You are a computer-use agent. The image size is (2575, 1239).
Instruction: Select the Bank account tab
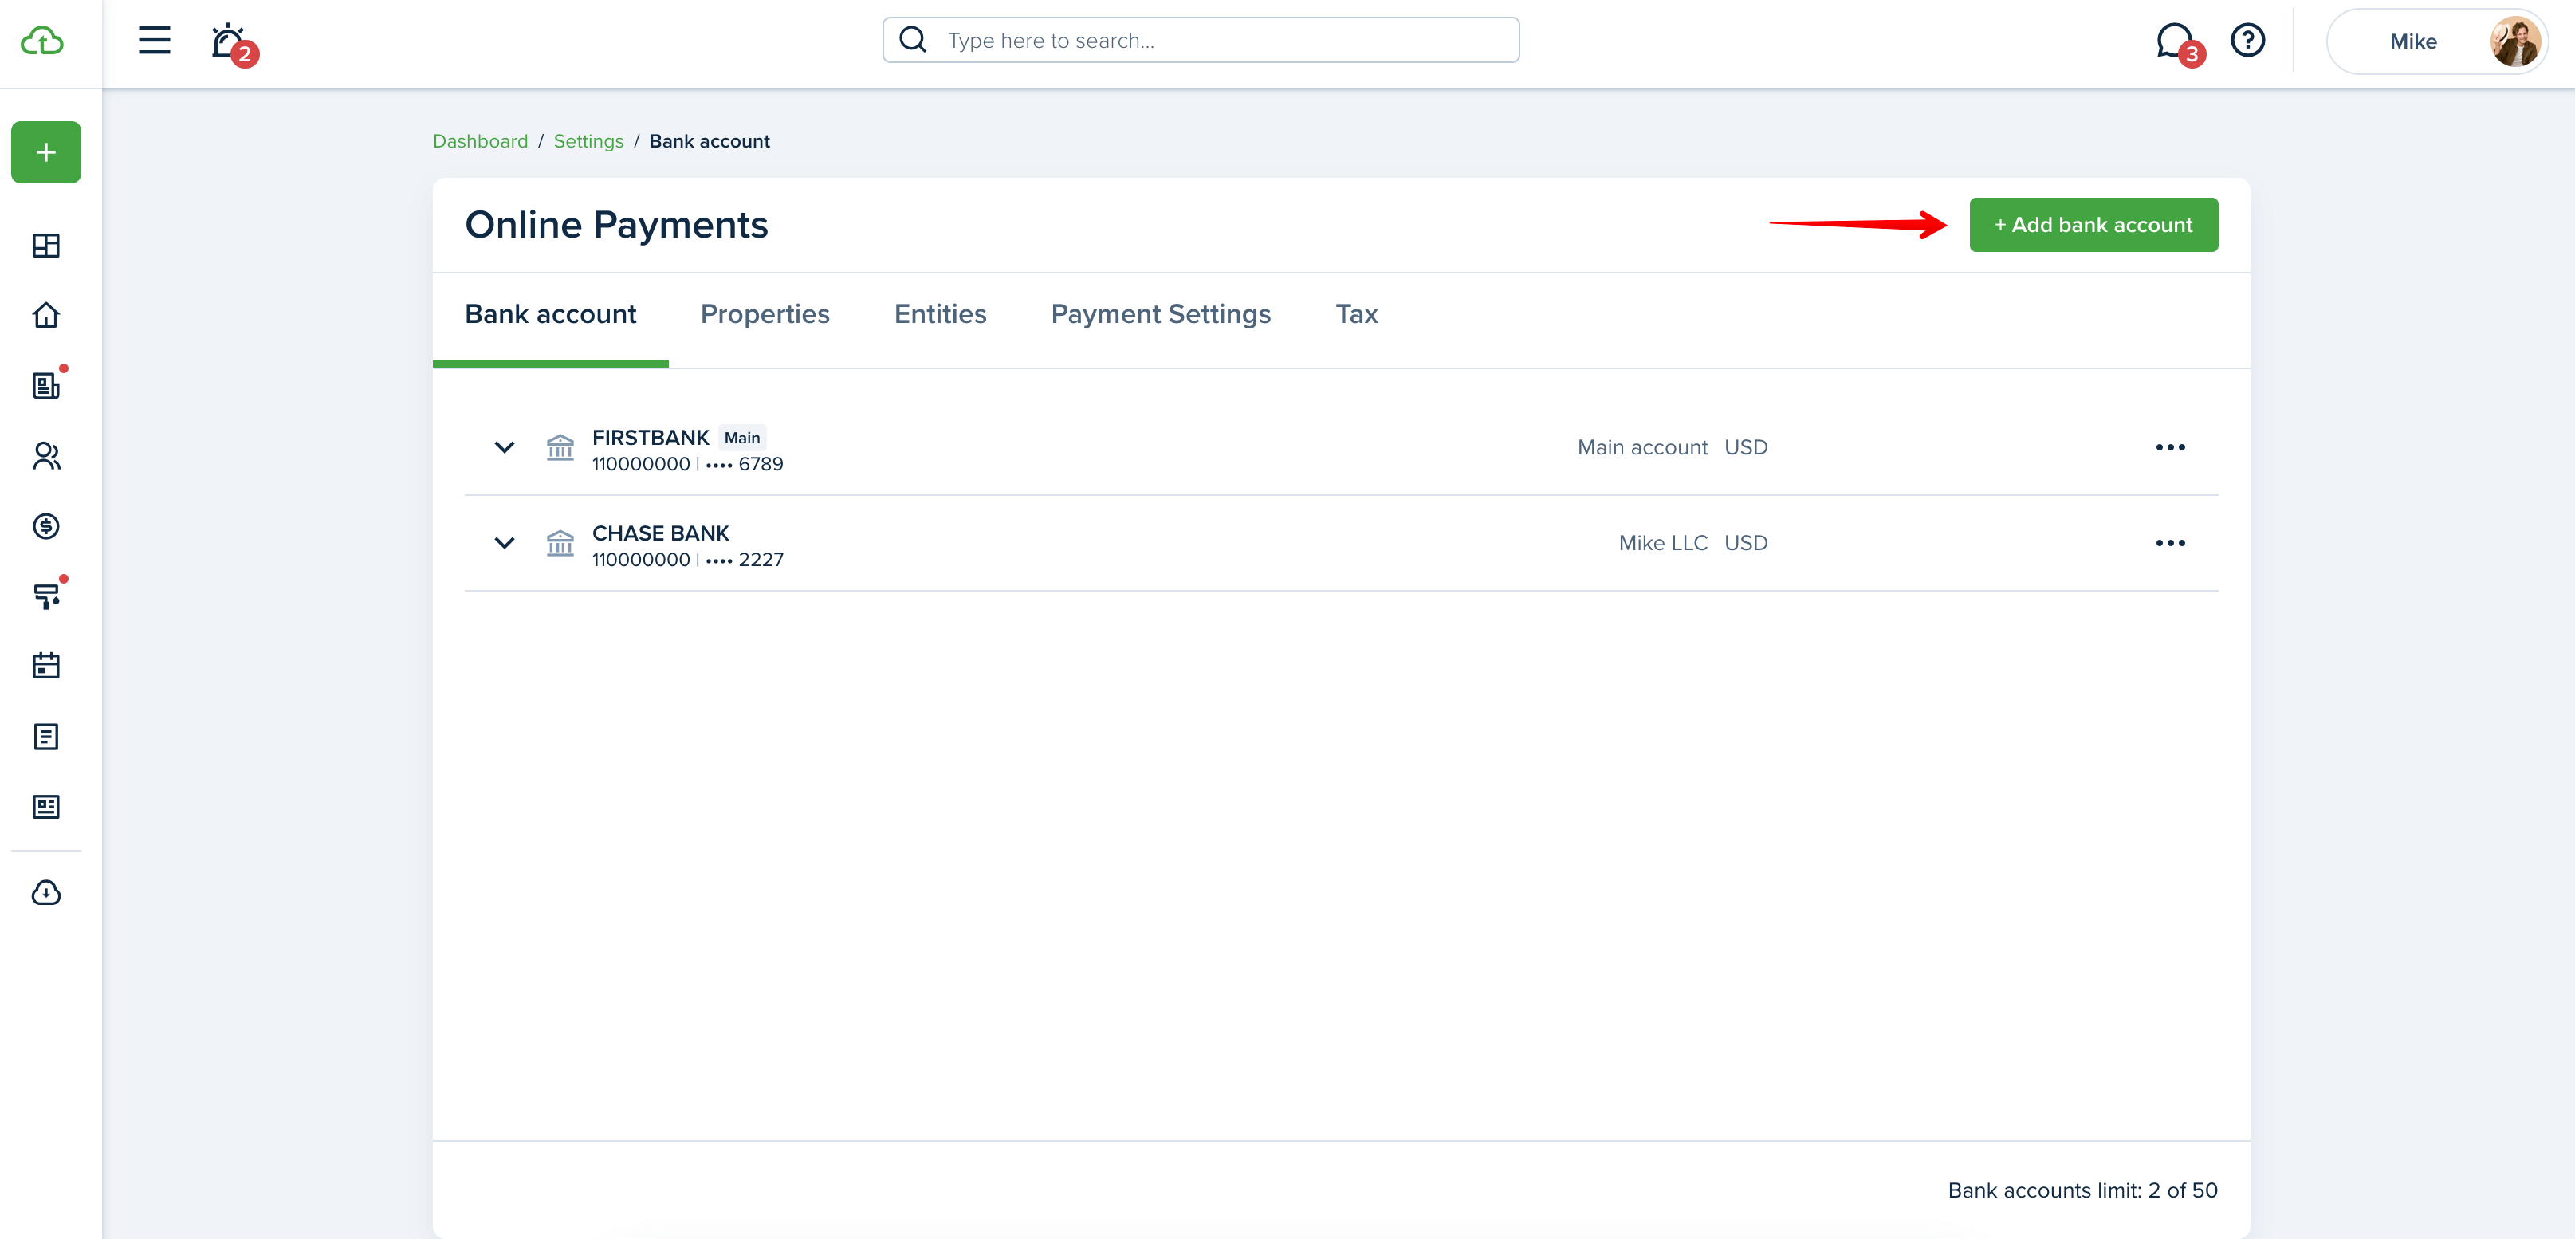coord(550,314)
